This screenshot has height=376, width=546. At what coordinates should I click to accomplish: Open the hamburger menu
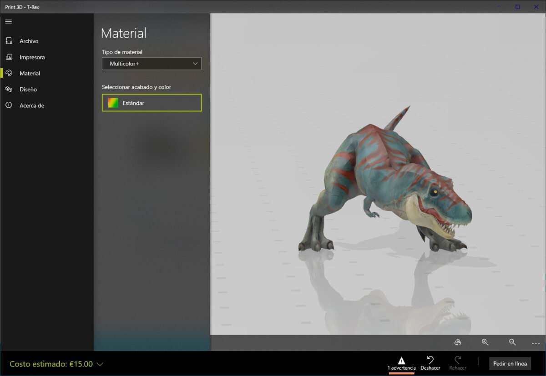tap(8, 21)
